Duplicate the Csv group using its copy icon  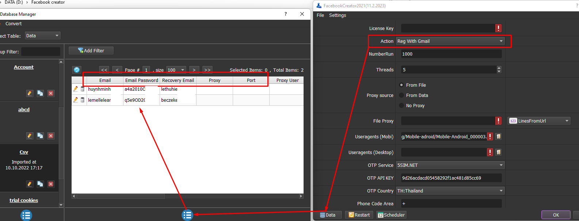[x=40, y=184]
